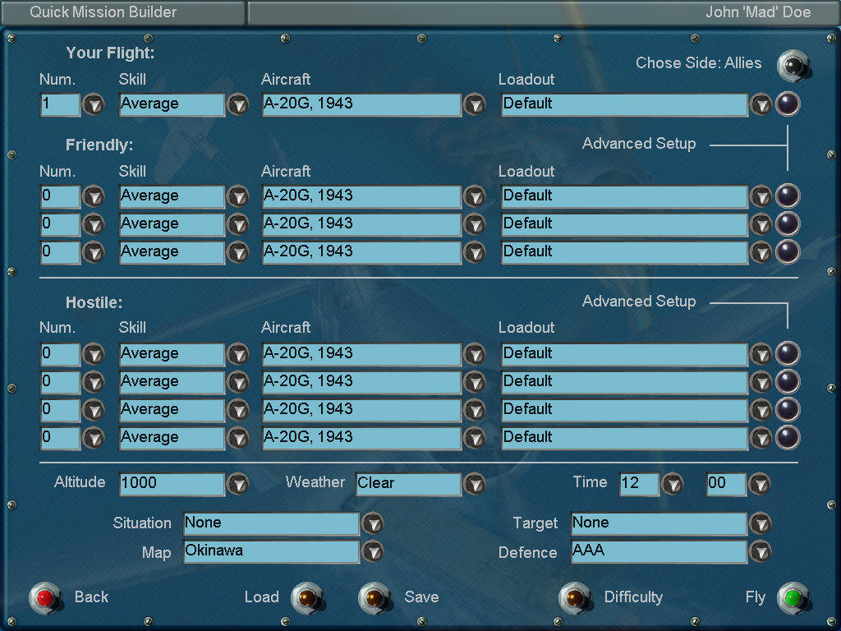This screenshot has width=841, height=631.
Task: Expand second Friendly row Aircraft dropdown
Action: pos(475,225)
